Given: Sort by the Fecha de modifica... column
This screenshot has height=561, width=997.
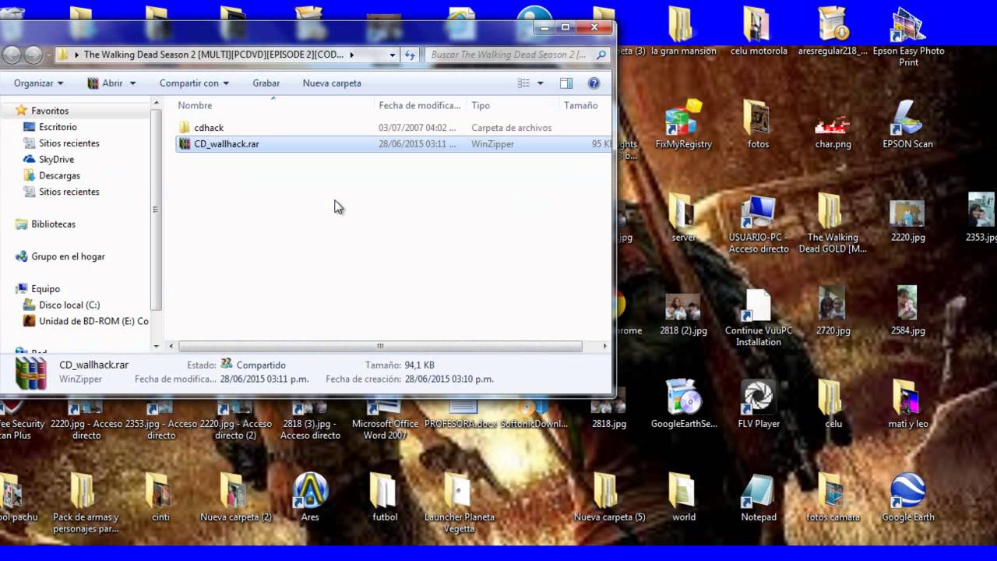Looking at the screenshot, I should pyautogui.click(x=421, y=105).
